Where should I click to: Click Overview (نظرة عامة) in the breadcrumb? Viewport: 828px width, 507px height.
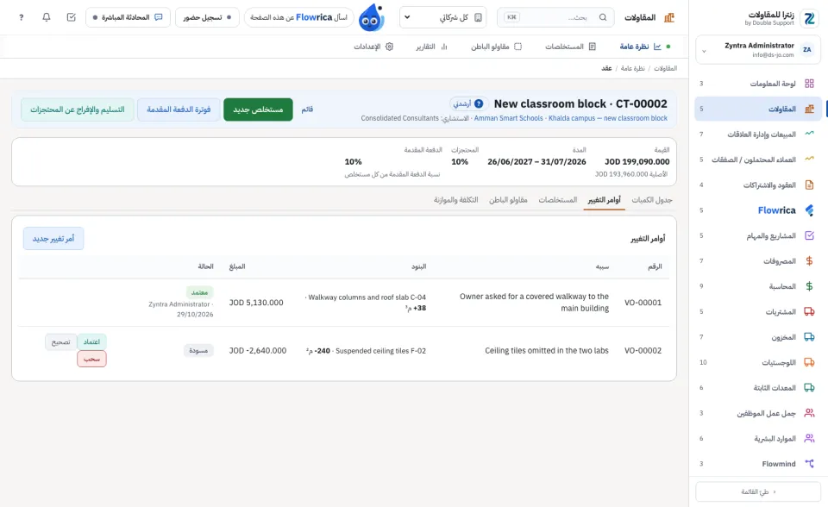click(632, 68)
